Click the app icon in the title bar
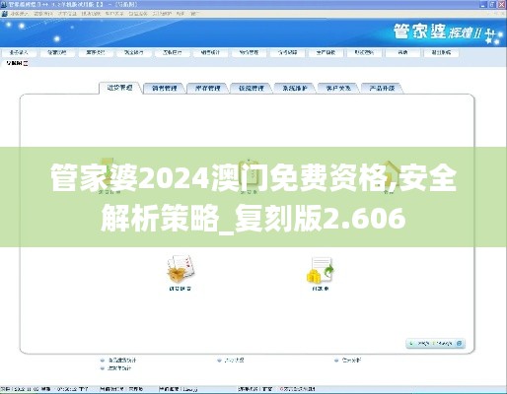 tap(4, 5)
